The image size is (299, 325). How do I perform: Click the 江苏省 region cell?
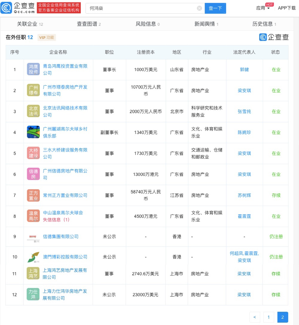tap(177, 195)
